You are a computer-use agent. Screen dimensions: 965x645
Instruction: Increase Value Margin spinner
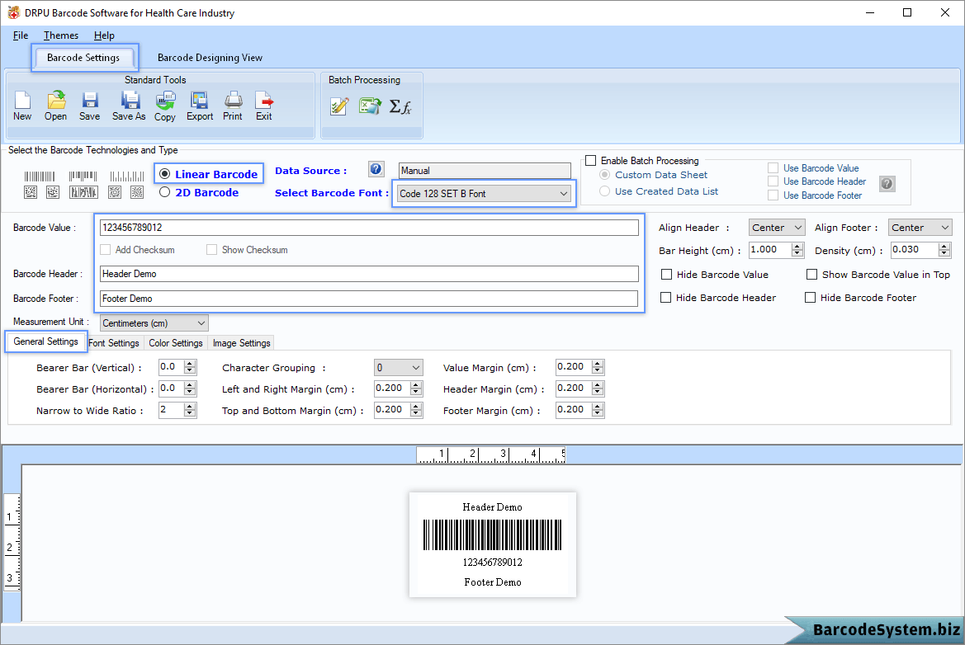tap(598, 364)
